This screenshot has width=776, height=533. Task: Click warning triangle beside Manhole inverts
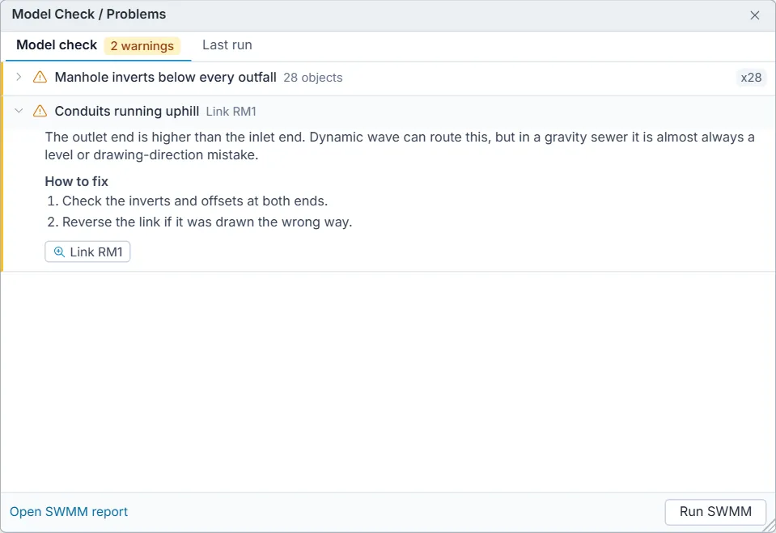point(40,77)
